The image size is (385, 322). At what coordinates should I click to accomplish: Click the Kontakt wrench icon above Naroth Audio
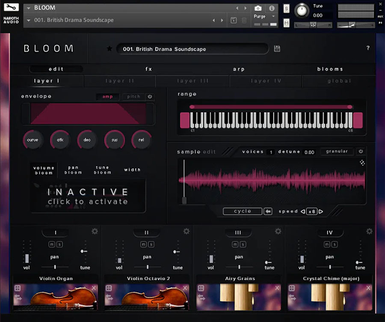pyautogui.click(x=11, y=7)
